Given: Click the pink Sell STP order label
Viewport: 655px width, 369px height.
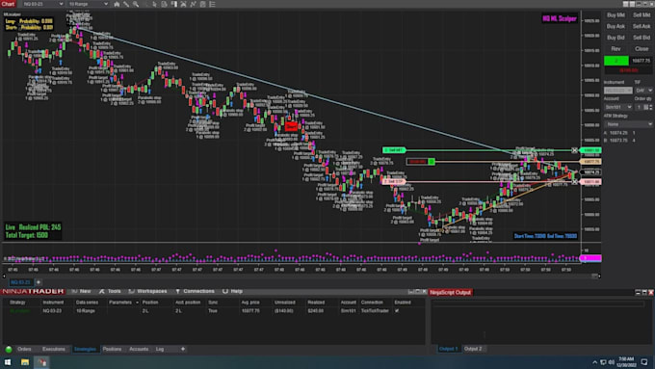Looking at the screenshot, I should click(394, 181).
